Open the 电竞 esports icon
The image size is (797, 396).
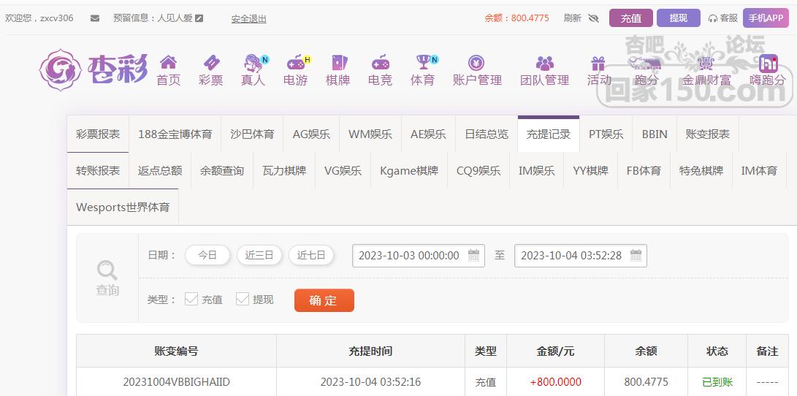point(380,63)
